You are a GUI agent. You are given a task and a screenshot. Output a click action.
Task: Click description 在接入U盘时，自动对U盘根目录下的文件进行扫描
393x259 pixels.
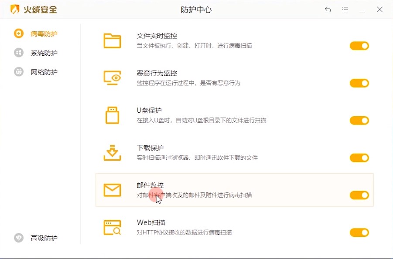[202, 120]
